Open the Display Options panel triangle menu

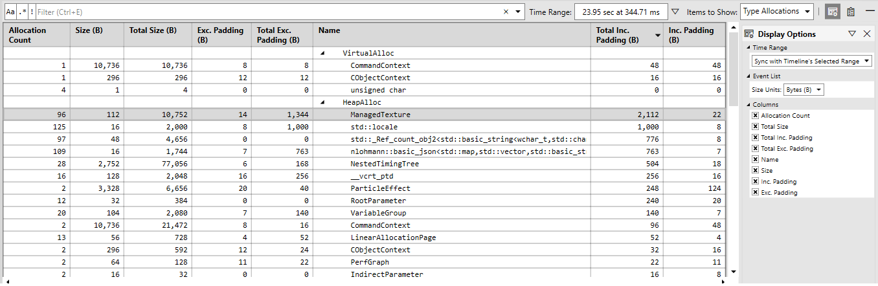tap(852, 34)
